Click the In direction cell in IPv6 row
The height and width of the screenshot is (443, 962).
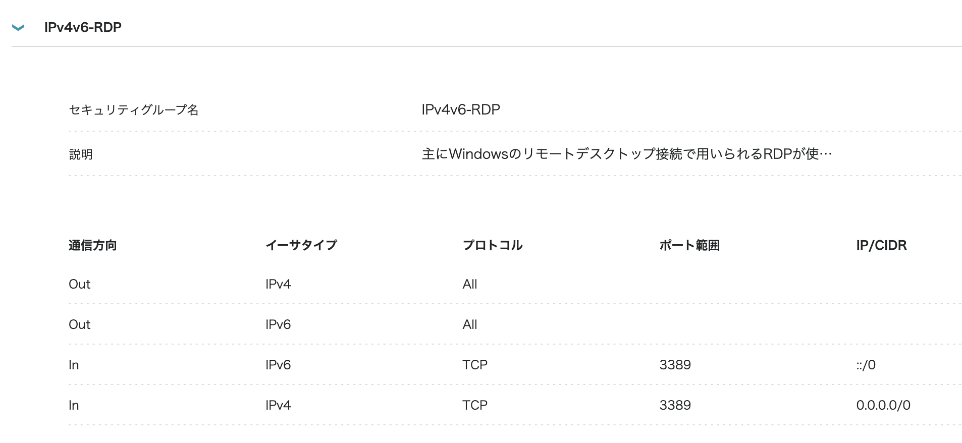[74, 365]
